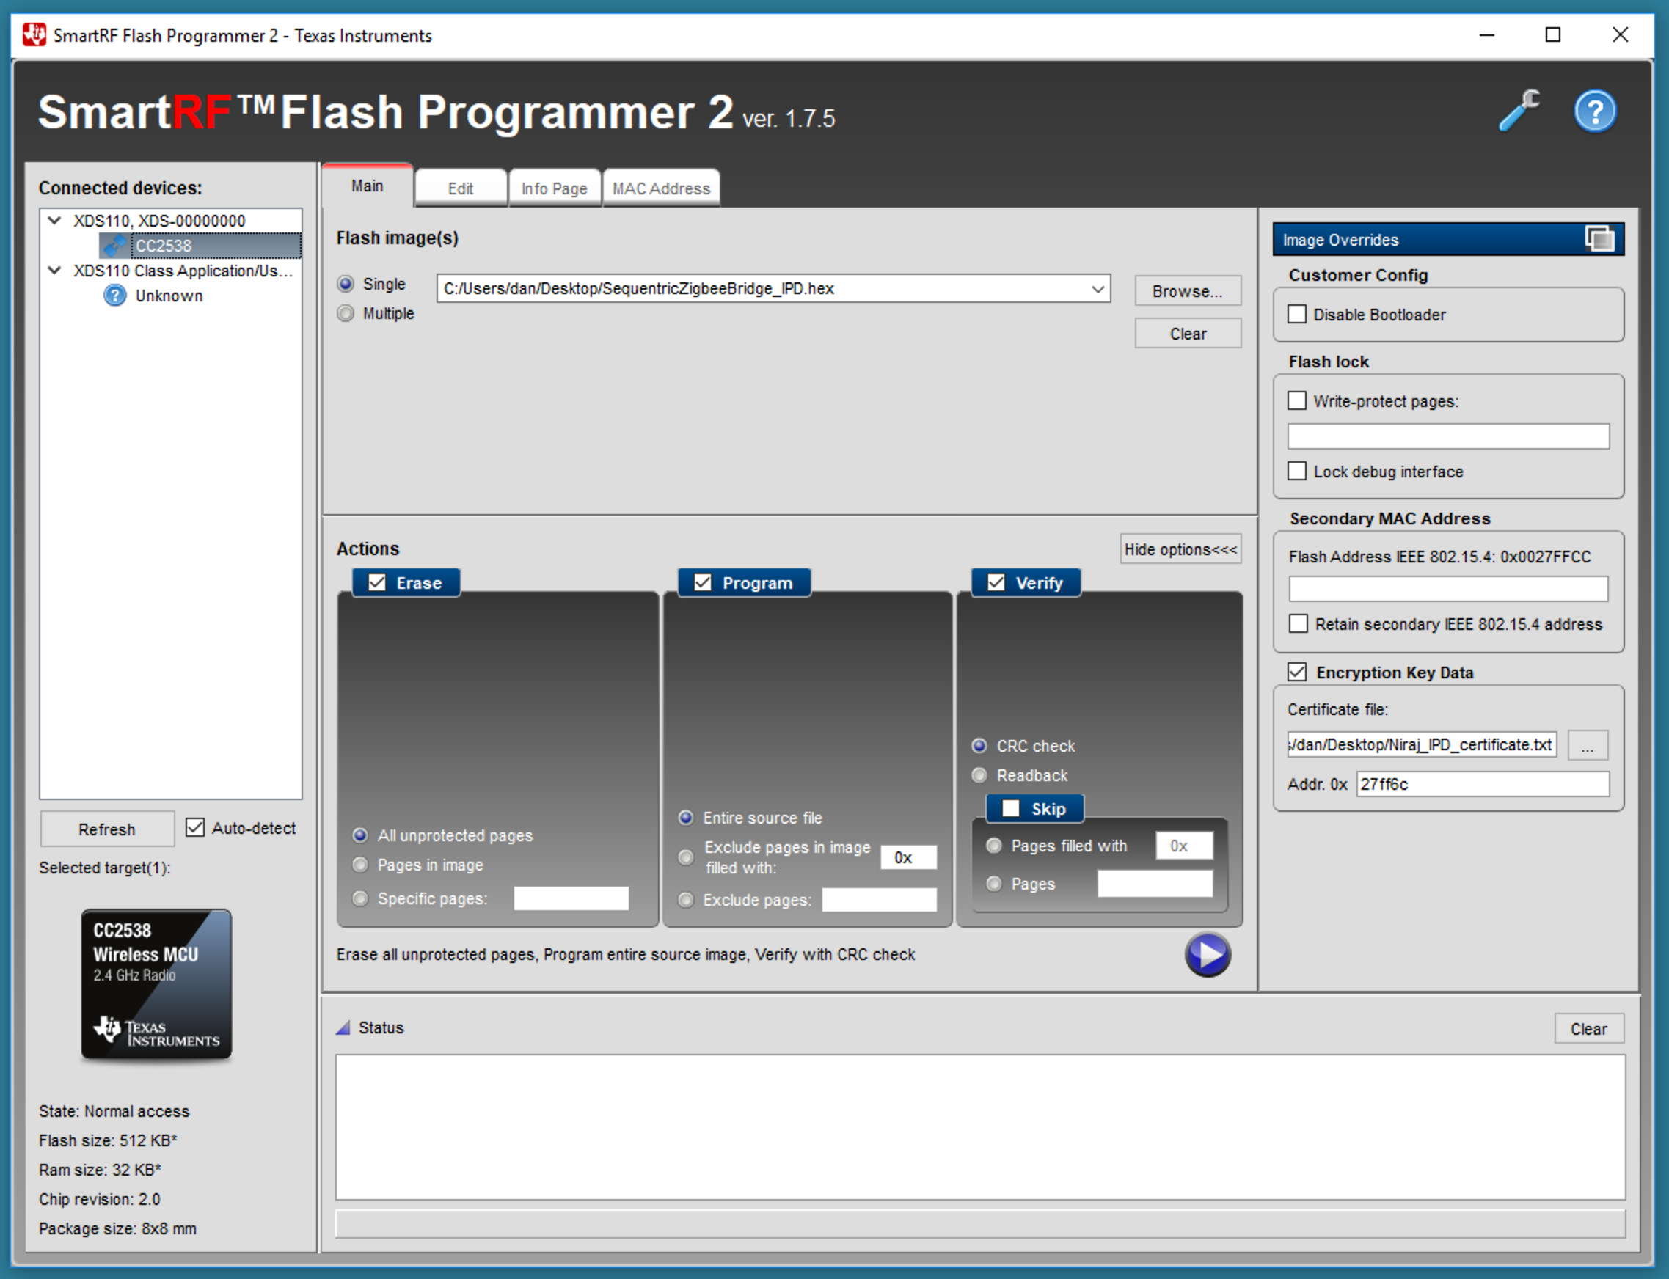This screenshot has height=1279, width=1669.
Task: Switch to the Info Page tab
Action: (x=554, y=188)
